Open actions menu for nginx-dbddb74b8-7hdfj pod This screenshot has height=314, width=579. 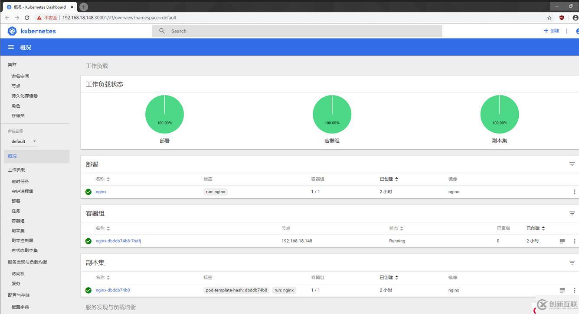(x=575, y=241)
